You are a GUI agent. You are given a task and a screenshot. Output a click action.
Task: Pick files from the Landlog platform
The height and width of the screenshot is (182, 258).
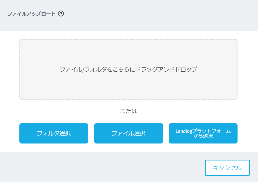(x=203, y=133)
